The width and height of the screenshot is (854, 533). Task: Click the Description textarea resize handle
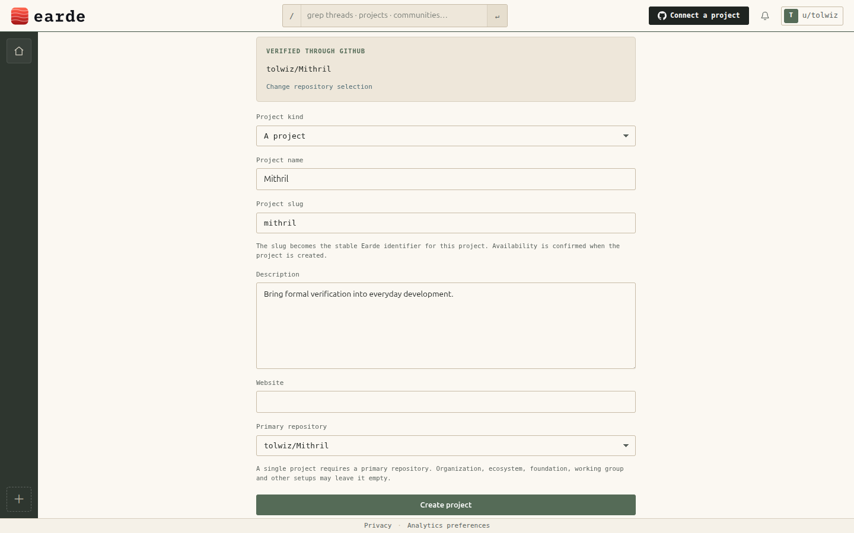632,365
